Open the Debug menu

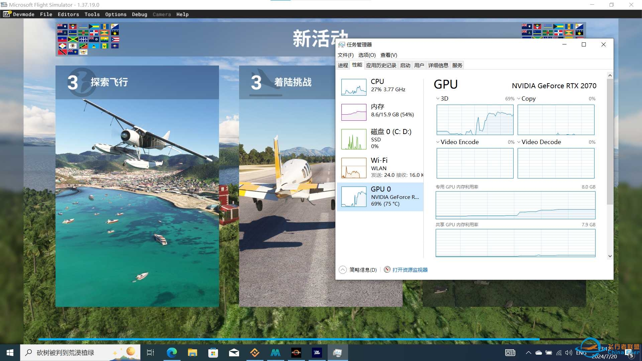click(139, 14)
